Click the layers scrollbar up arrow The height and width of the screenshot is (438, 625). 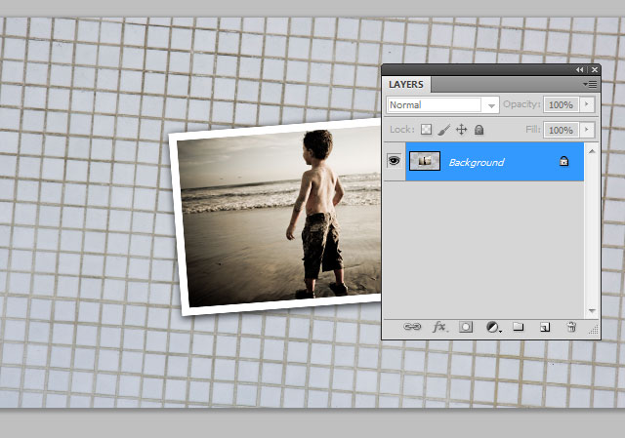point(592,151)
